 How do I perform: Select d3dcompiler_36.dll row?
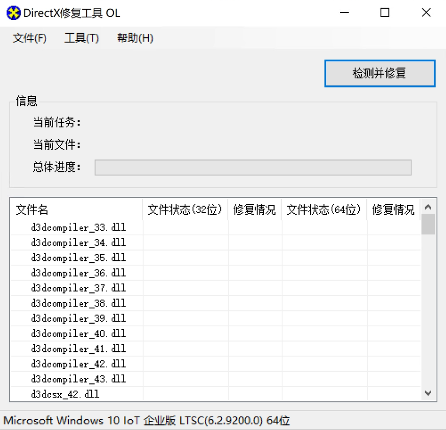tap(216, 273)
